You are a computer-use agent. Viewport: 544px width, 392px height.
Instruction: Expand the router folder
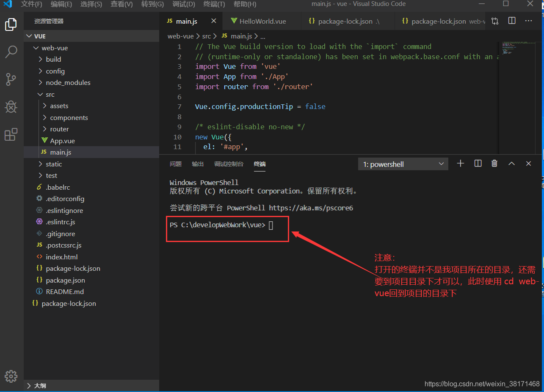point(91,129)
